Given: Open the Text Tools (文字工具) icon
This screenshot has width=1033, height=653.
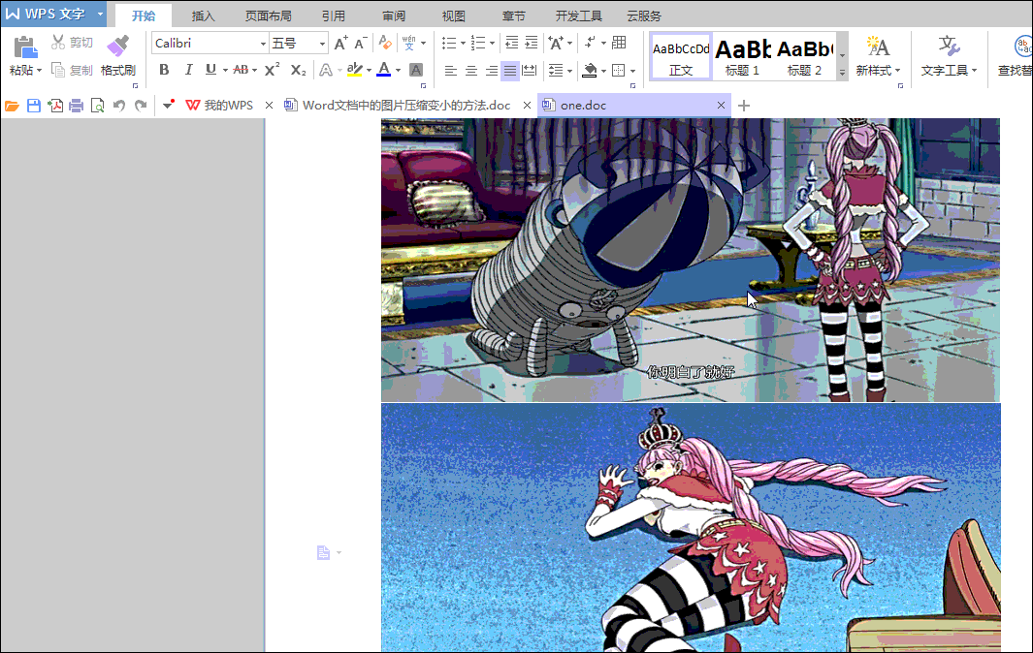Looking at the screenshot, I should coord(949,47).
